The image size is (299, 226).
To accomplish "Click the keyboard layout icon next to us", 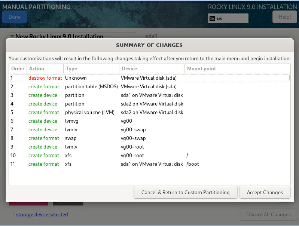I will point(212,18).
